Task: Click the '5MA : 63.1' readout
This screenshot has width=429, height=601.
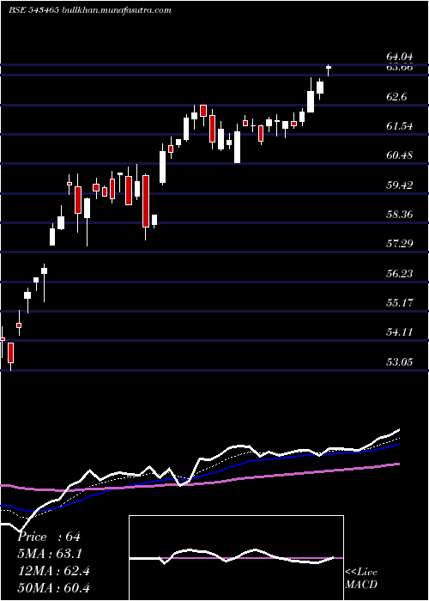Action: point(50,554)
